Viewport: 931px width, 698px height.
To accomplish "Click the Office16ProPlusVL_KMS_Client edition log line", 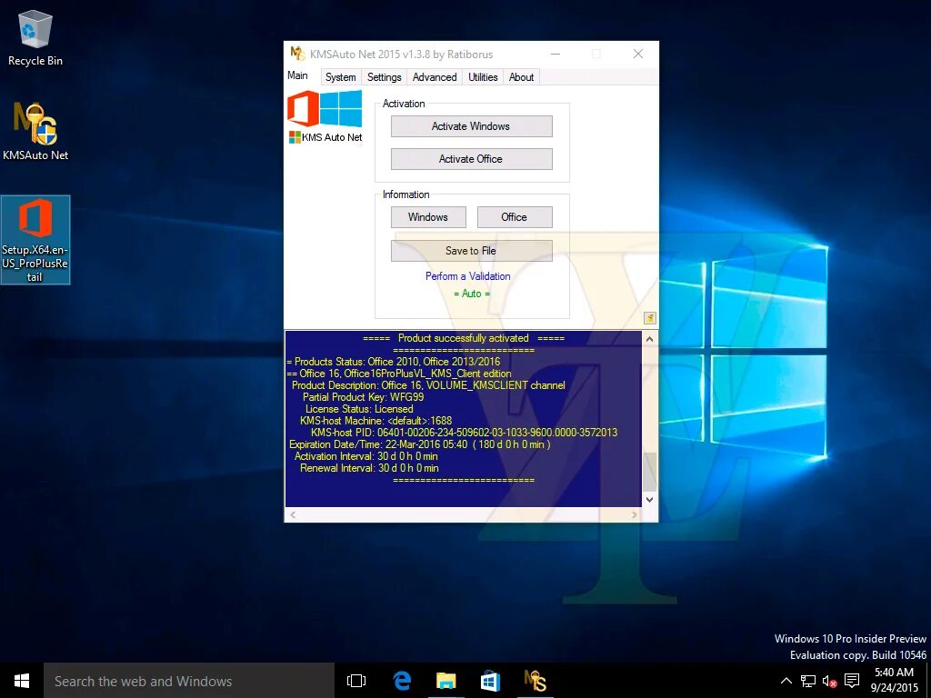I will pos(399,374).
